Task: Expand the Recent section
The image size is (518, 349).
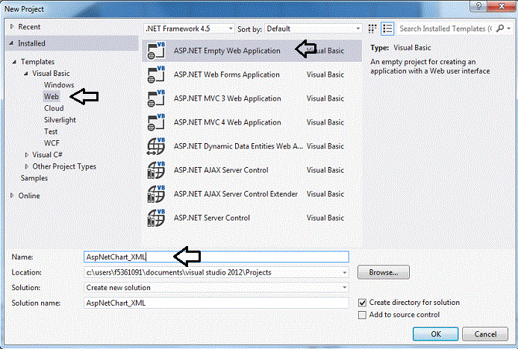Action: 12,26
